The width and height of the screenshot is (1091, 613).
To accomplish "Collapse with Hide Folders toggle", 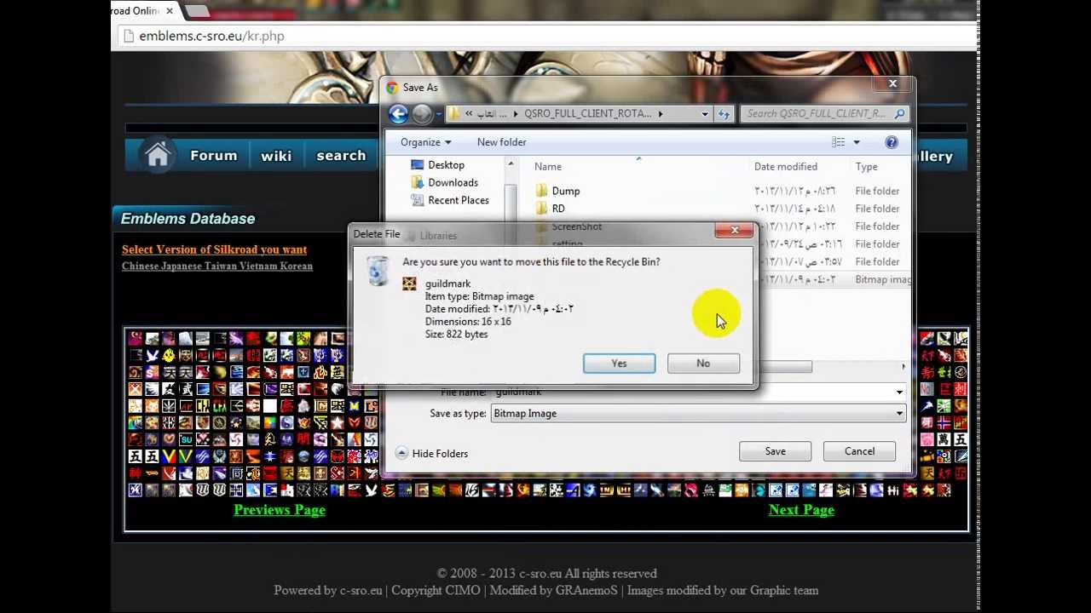I will [432, 454].
